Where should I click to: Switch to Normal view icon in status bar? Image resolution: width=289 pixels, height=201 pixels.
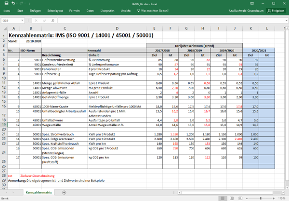222,198
